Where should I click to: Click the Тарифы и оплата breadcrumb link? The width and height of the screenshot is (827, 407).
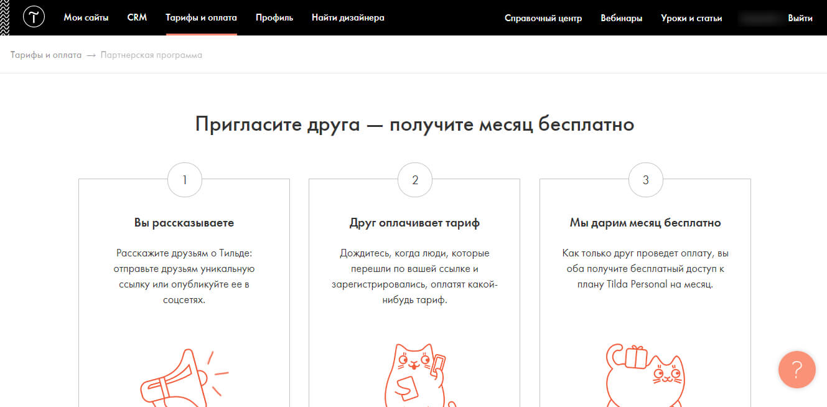45,55
